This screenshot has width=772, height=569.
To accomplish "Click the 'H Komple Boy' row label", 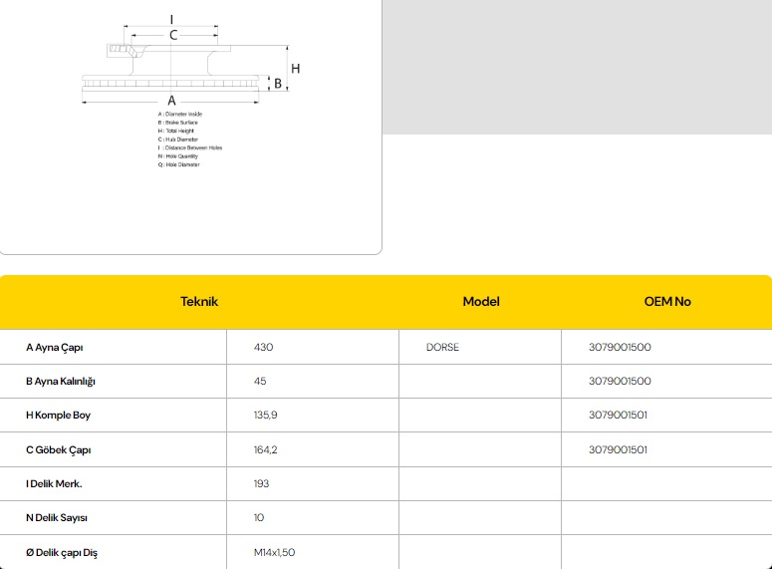I will (58, 415).
